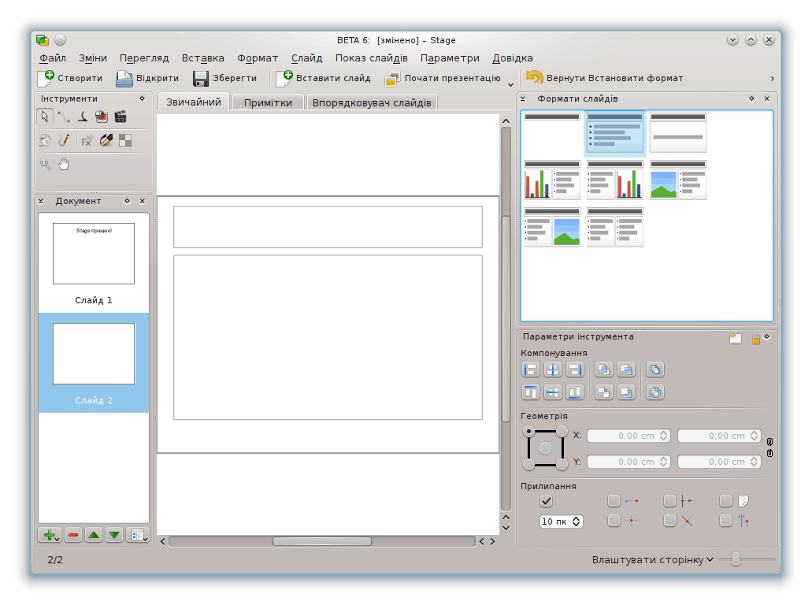Select the checkerboard pattern tool
Viewport: 812px width, 605px height.
124,140
